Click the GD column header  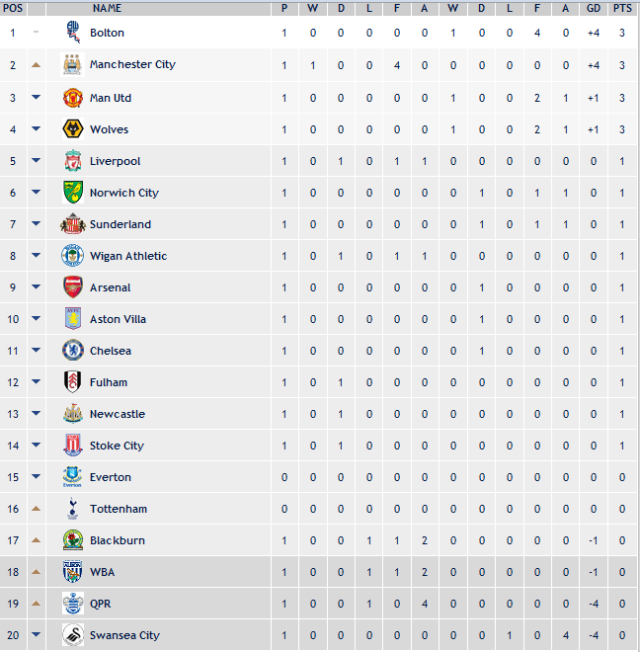coord(594,8)
